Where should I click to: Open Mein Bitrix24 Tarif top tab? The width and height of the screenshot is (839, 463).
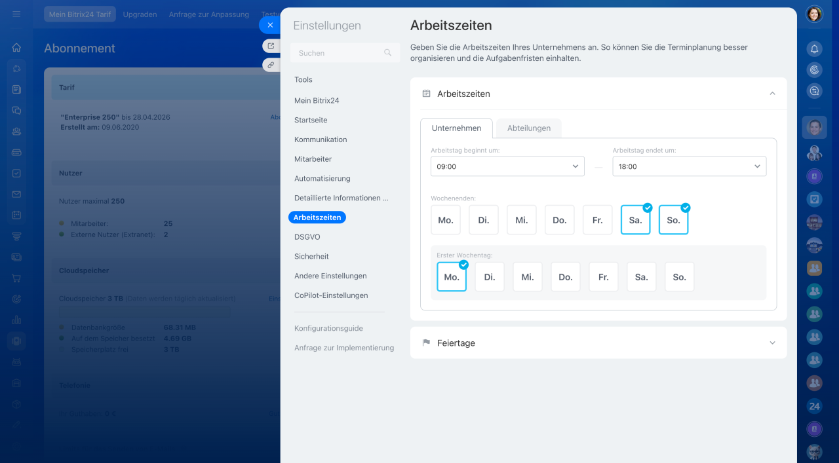[80, 14]
